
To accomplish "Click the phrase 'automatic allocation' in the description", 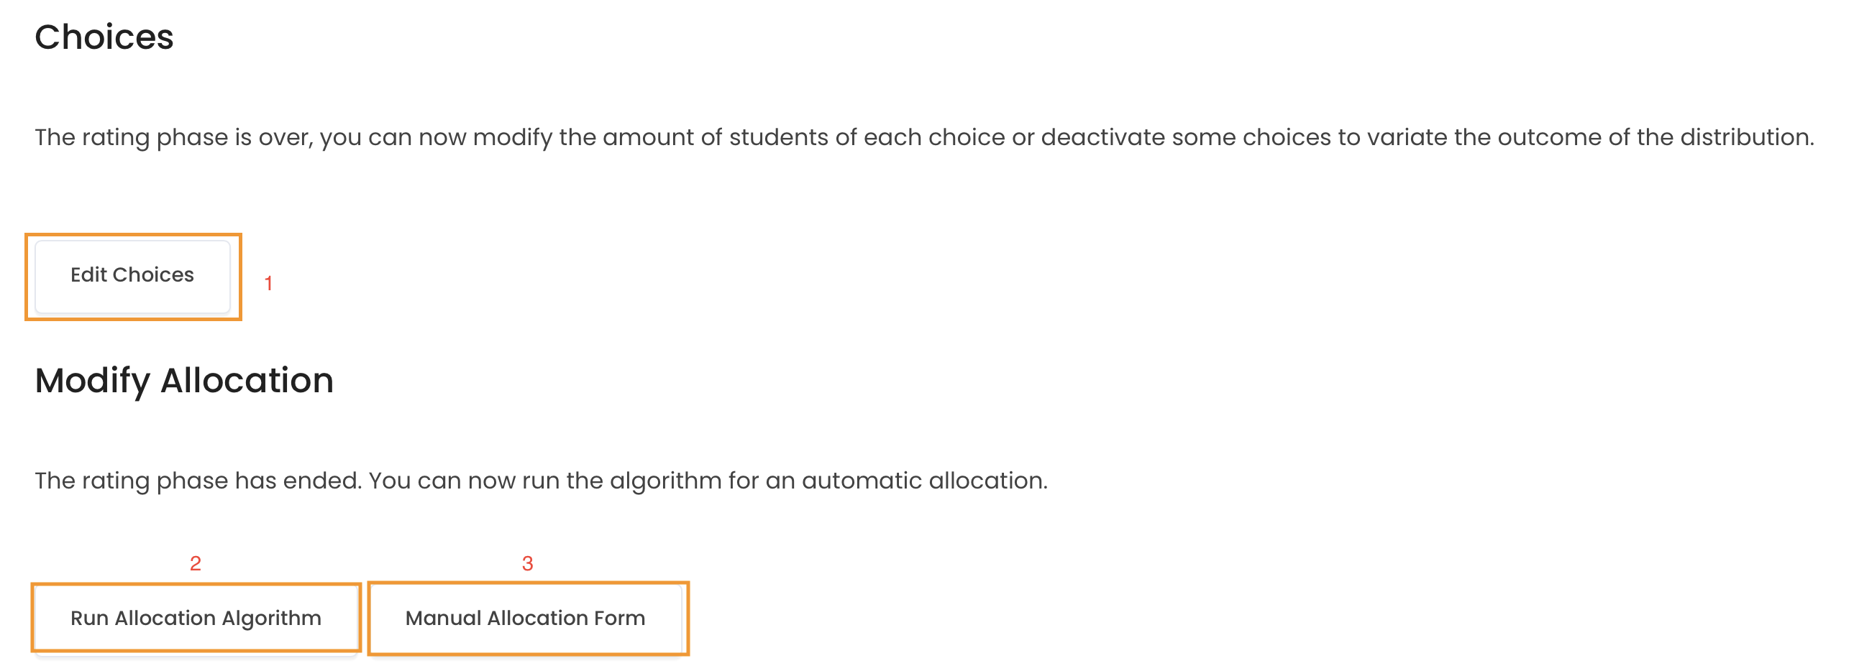I will pos(923,481).
